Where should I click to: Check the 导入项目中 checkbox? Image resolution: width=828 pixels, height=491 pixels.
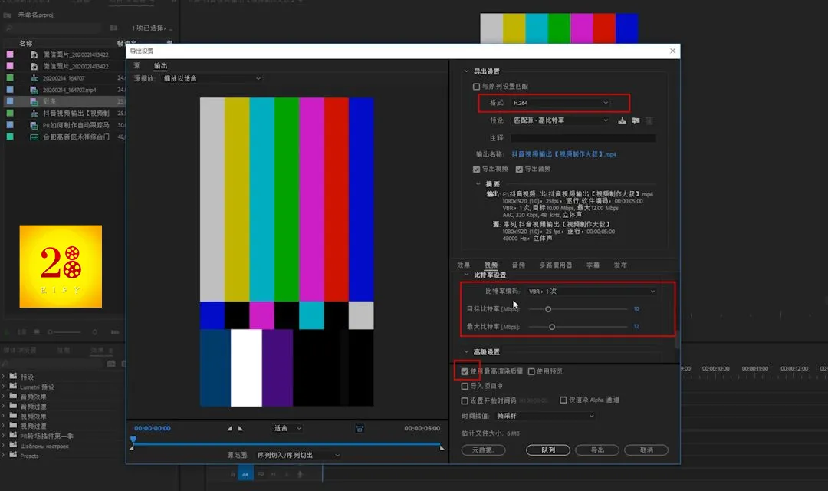point(466,385)
